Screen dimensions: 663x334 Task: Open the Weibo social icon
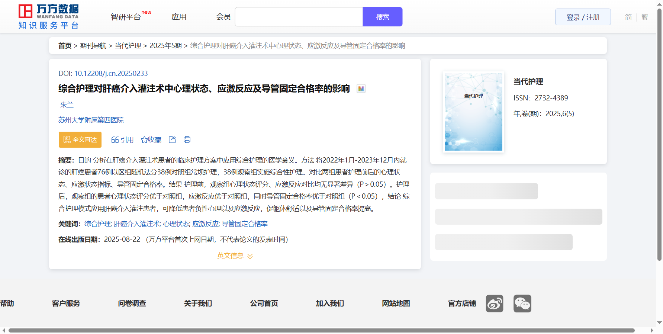494,304
